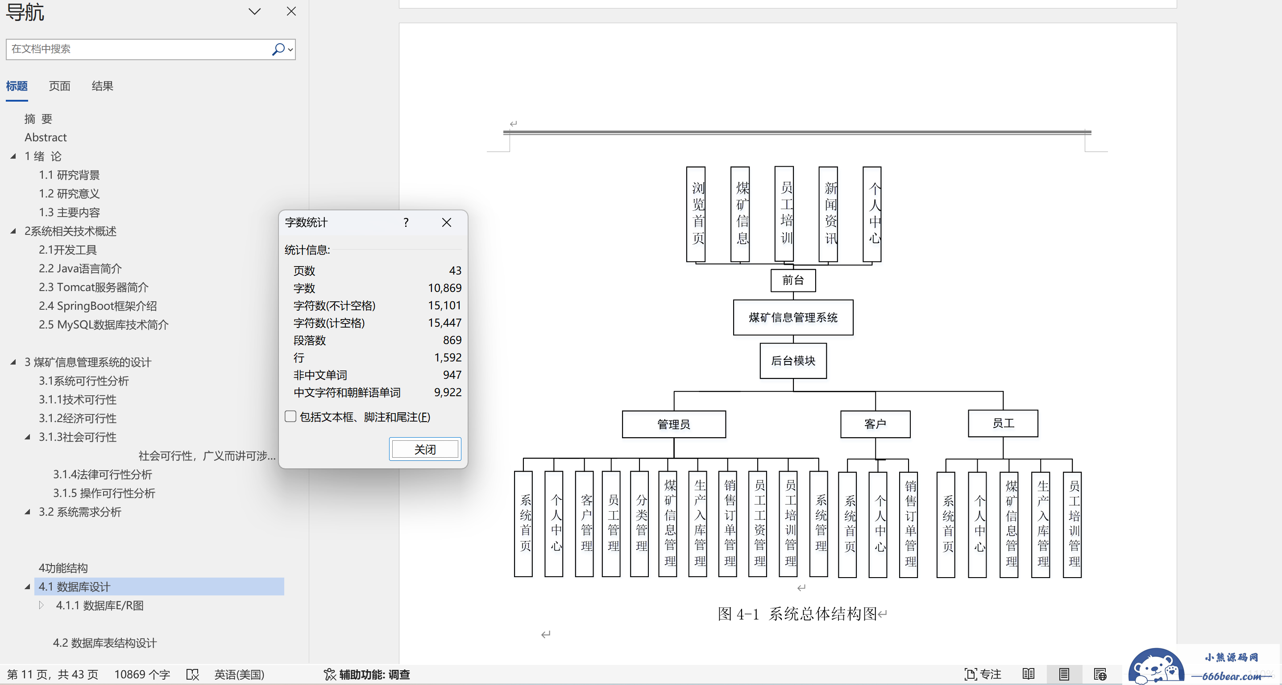Viewport: 1282px width, 685px height.
Task: Collapse the 3.2 系统需求分析 heading
Action: pos(28,512)
